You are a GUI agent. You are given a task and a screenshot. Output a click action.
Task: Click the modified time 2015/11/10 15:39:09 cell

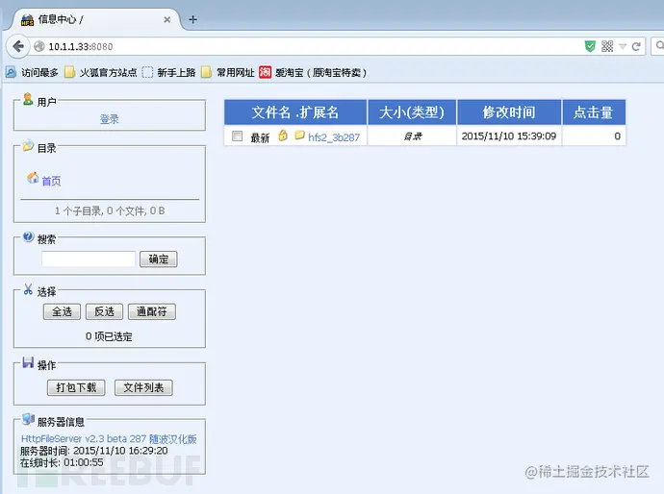pyautogui.click(x=509, y=136)
